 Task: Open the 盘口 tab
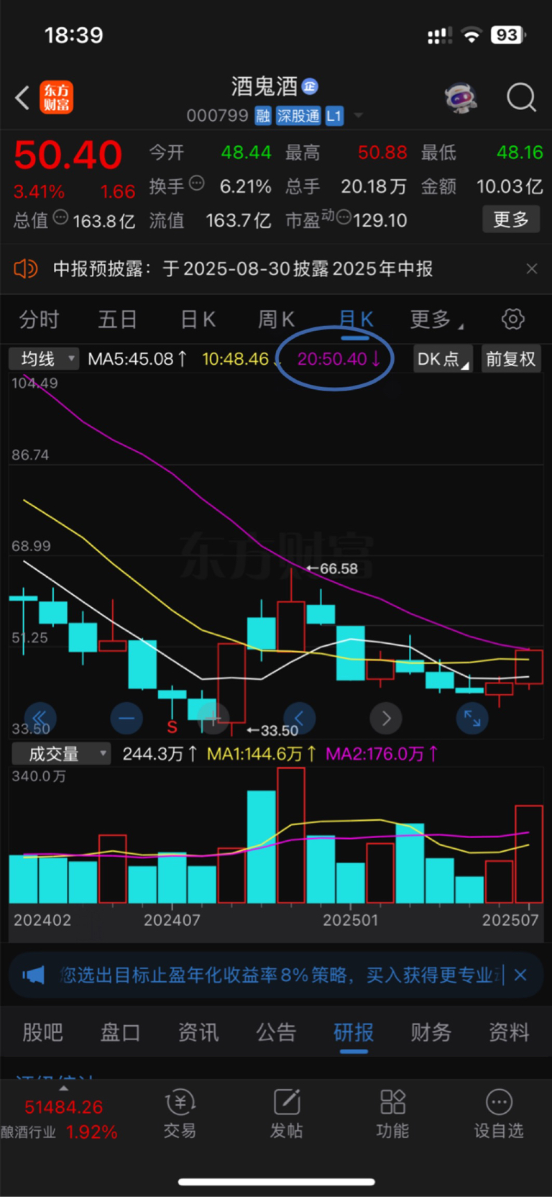click(x=120, y=1032)
